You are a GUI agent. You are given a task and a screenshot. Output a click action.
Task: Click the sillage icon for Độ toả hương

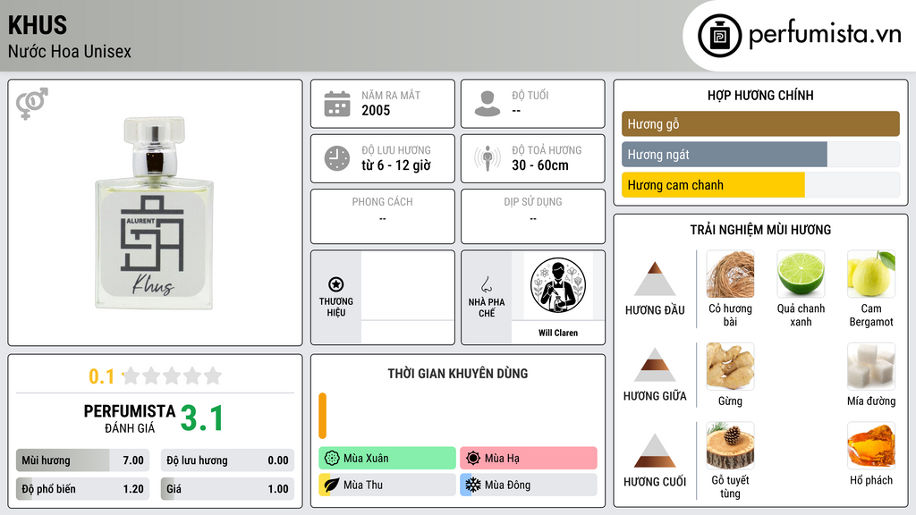click(488, 158)
